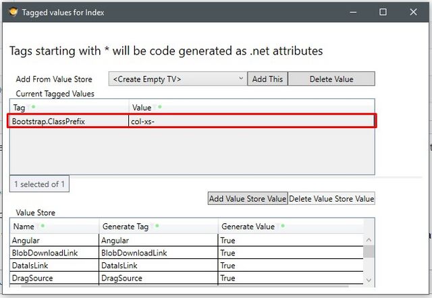Click the Value Store scroll up arrow

tap(369, 240)
